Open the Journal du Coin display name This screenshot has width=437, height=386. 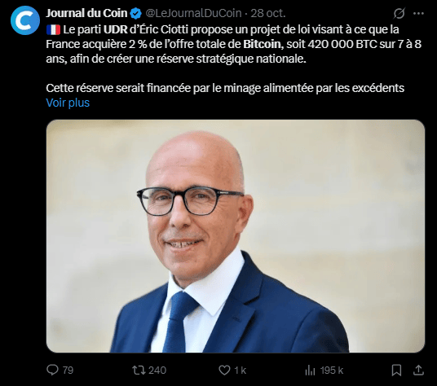pos(86,13)
